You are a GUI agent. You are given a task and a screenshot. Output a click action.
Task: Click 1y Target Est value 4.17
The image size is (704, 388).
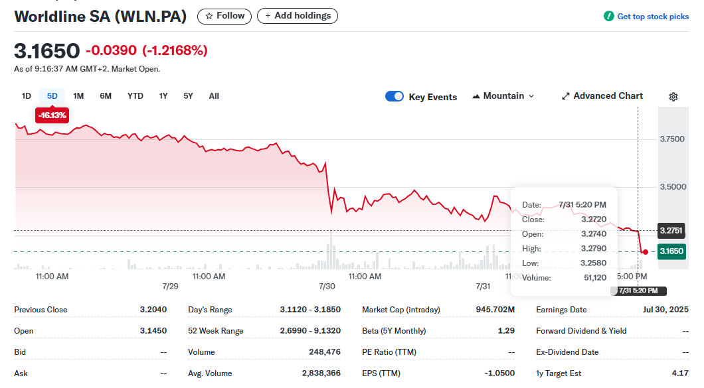pyautogui.click(x=680, y=373)
